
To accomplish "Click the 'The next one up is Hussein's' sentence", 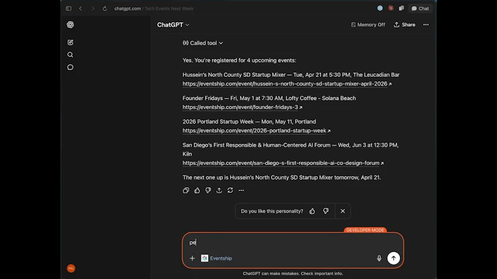I will click(x=281, y=177).
